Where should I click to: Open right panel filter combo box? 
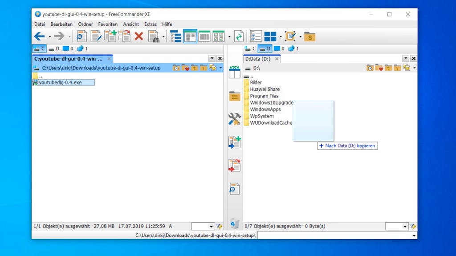point(397,226)
